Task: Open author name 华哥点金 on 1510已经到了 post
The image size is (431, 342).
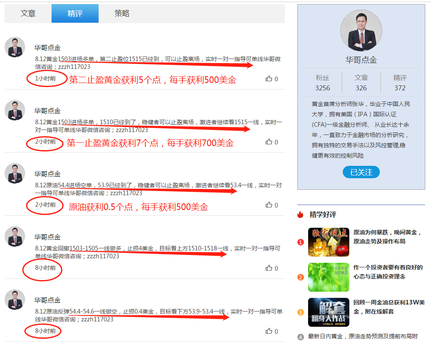Action: pyautogui.click(x=47, y=111)
